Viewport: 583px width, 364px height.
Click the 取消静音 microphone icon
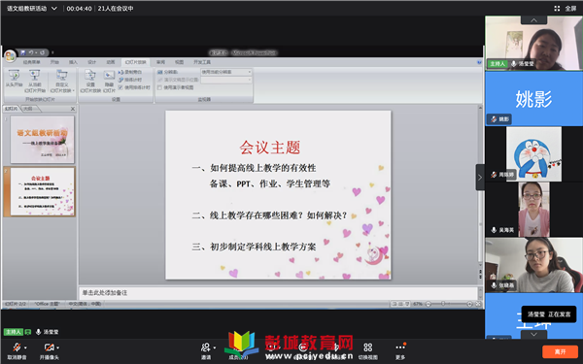pyautogui.click(x=17, y=347)
